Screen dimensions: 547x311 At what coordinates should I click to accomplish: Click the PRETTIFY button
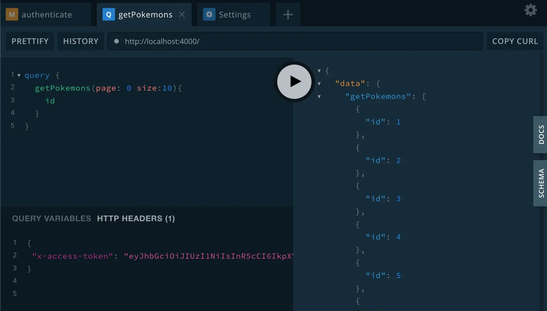click(x=30, y=41)
